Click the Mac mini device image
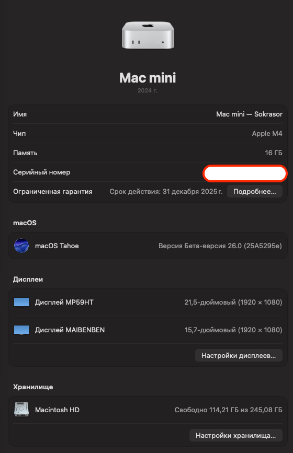 tap(148, 35)
